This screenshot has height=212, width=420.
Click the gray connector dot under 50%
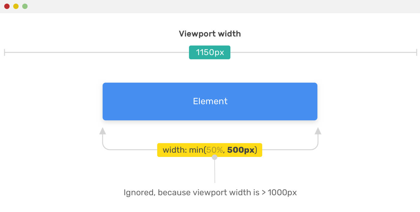tap(214, 157)
